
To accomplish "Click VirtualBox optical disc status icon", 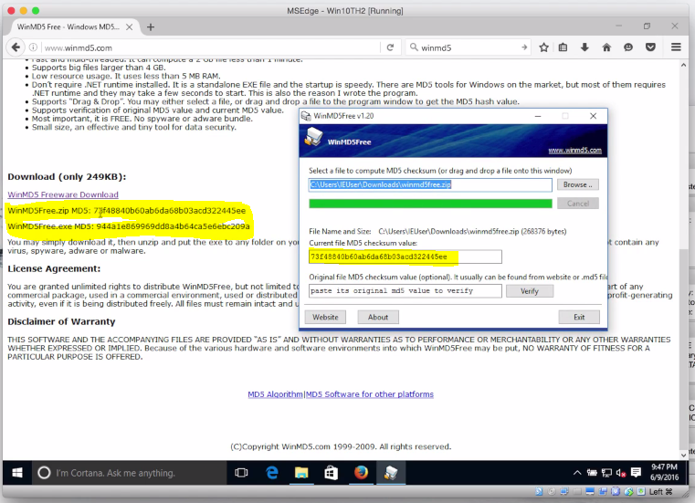I will [x=552, y=491].
